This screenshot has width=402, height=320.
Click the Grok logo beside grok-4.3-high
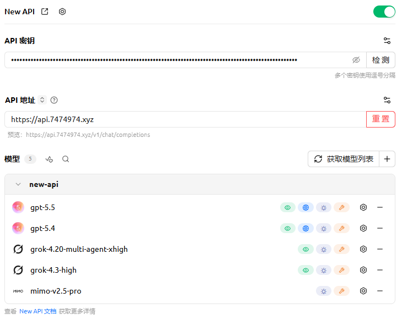point(18,270)
